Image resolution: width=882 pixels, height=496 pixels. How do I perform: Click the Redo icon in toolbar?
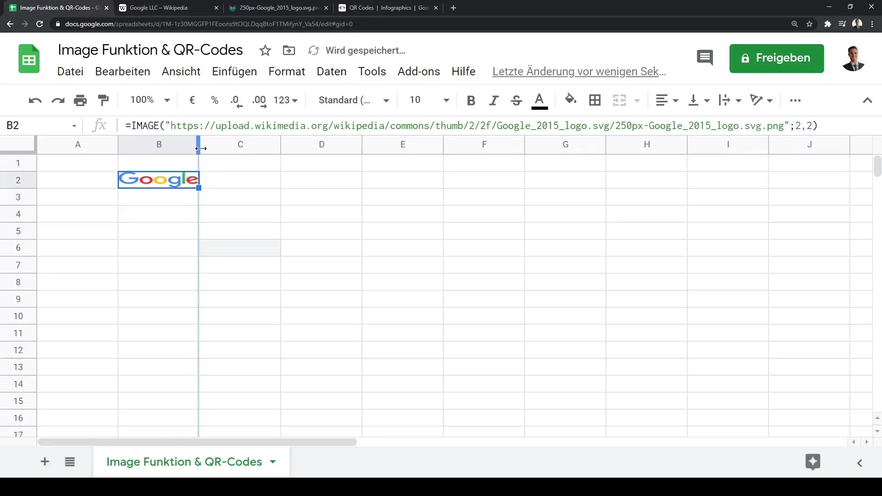tap(58, 100)
